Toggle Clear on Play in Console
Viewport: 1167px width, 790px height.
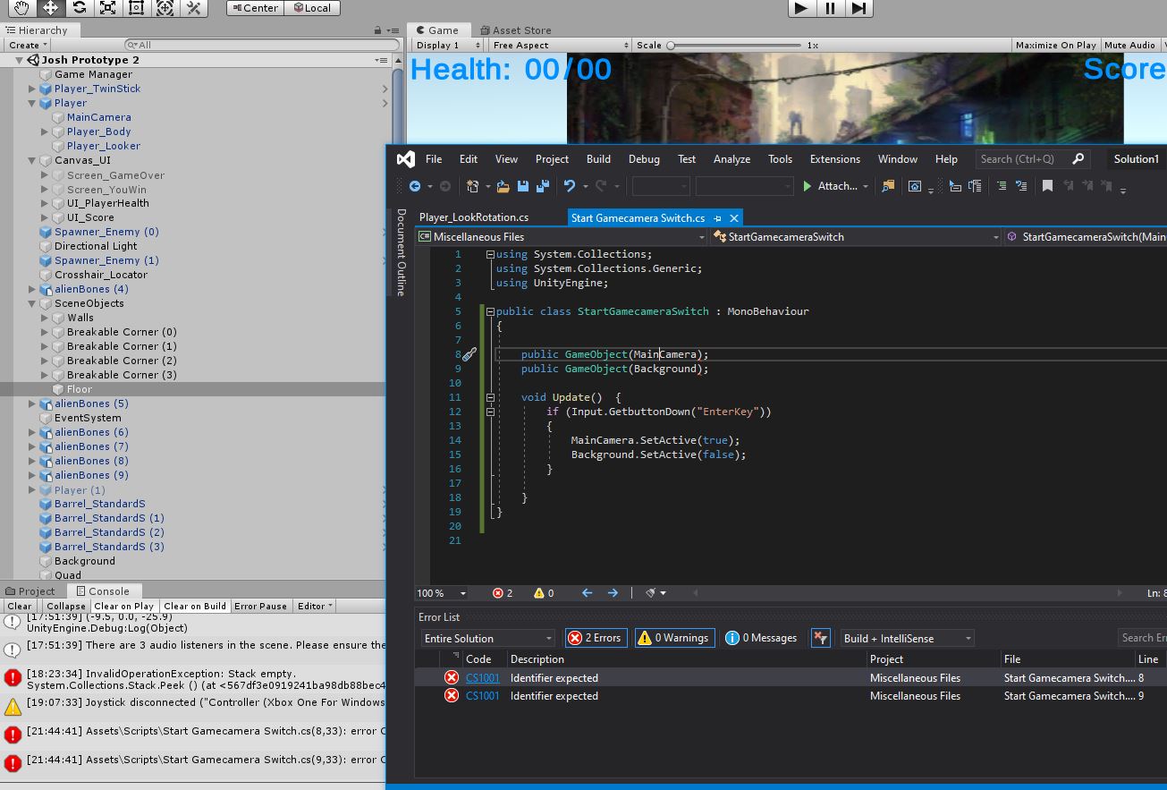124,606
